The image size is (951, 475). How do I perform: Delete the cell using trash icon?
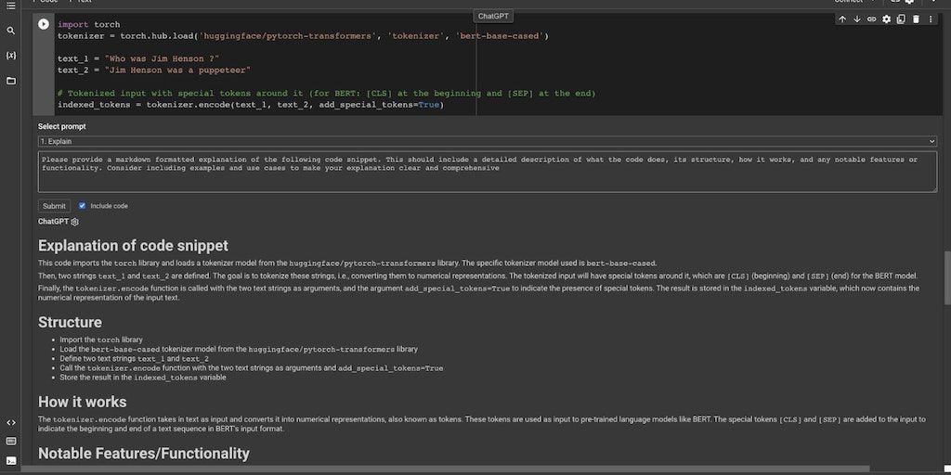coord(916,19)
